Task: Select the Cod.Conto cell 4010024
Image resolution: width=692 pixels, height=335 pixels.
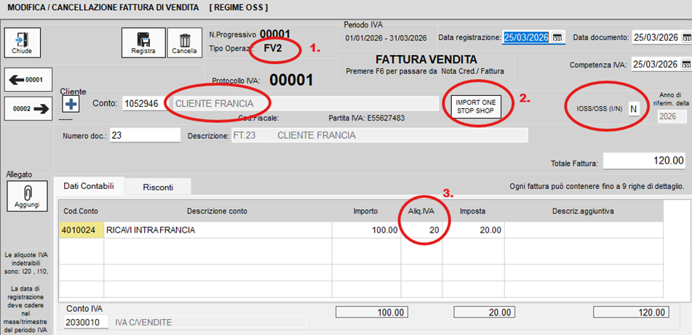Action: 81,230
